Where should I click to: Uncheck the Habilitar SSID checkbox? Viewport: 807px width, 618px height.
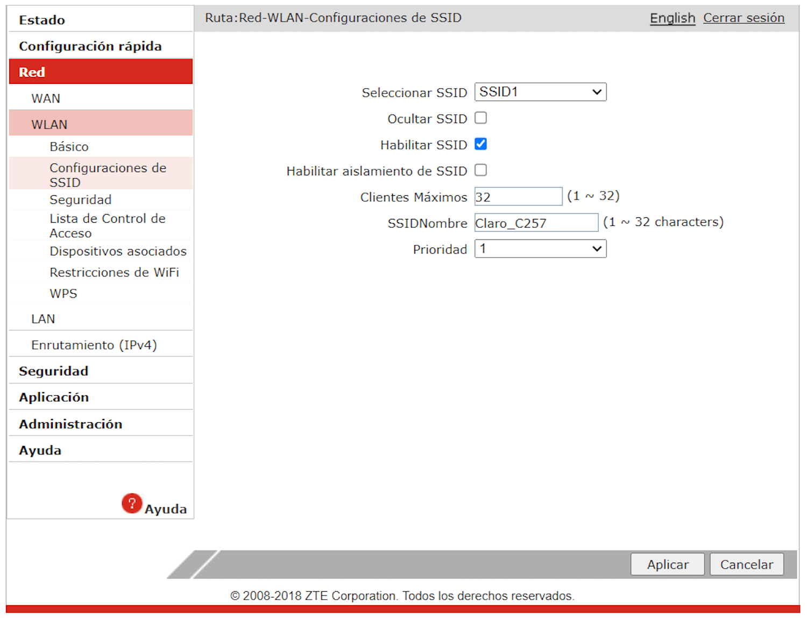click(x=480, y=144)
